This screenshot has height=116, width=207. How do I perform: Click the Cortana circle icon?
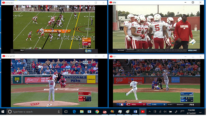pos(10,112)
